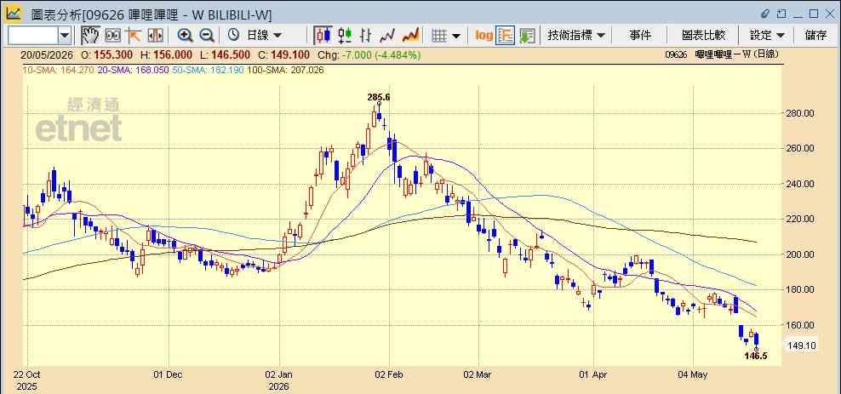Click the clock period icon

pos(233,36)
